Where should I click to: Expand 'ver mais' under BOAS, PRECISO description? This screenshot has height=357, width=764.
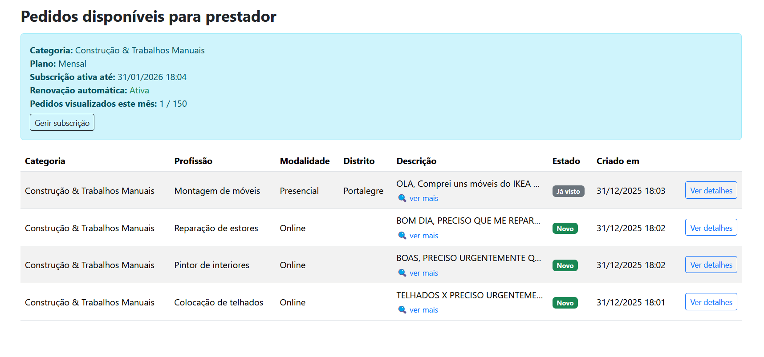coord(423,273)
